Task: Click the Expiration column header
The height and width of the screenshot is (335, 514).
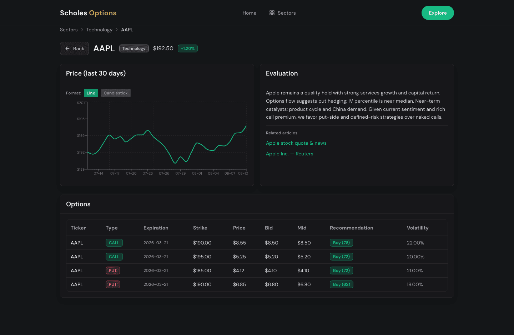Action: pos(156,228)
